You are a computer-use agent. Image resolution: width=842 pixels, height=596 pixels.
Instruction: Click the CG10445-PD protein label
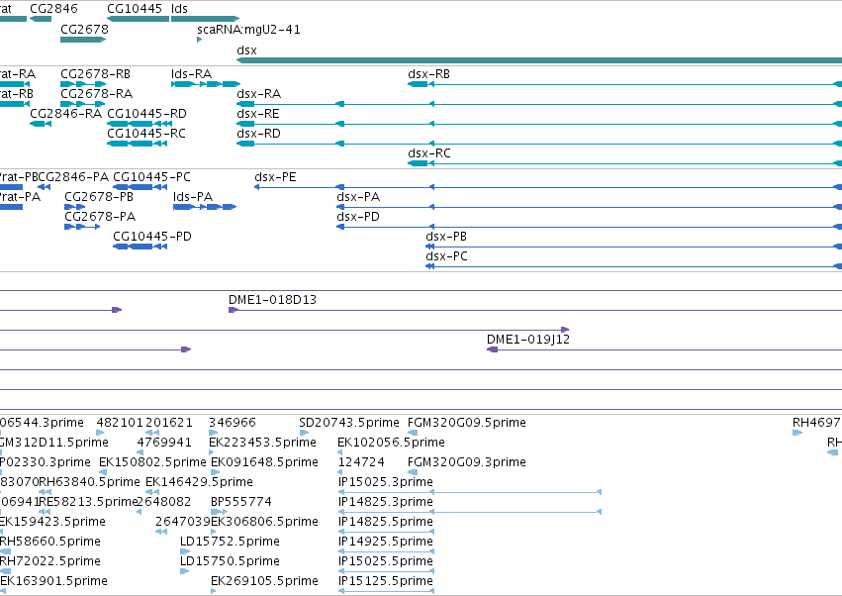click(152, 237)
